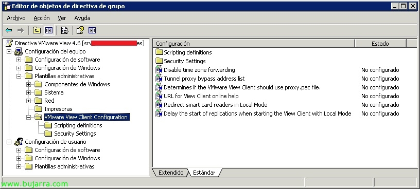Click the Configuración de usuario user icon
The height and width of the screenshot is (189, 420).
[x=19, y=142]
